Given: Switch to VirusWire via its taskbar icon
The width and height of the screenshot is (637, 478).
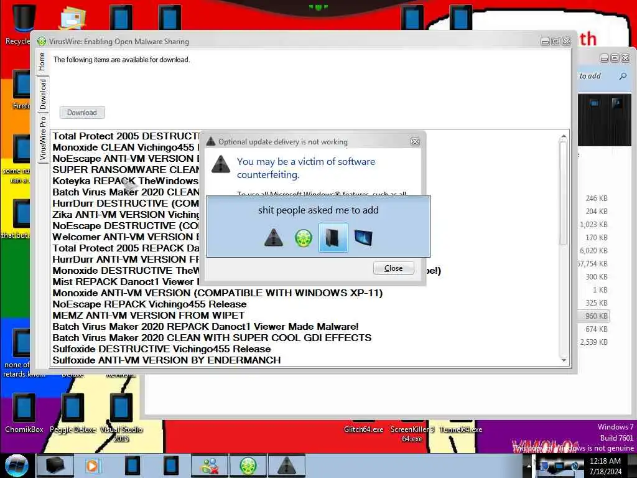Looking at the screenshot, I should (x=248, y=466).
